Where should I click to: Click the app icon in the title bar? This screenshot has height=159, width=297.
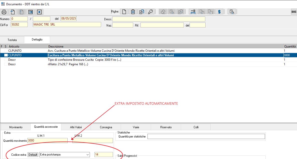[3, 4]
